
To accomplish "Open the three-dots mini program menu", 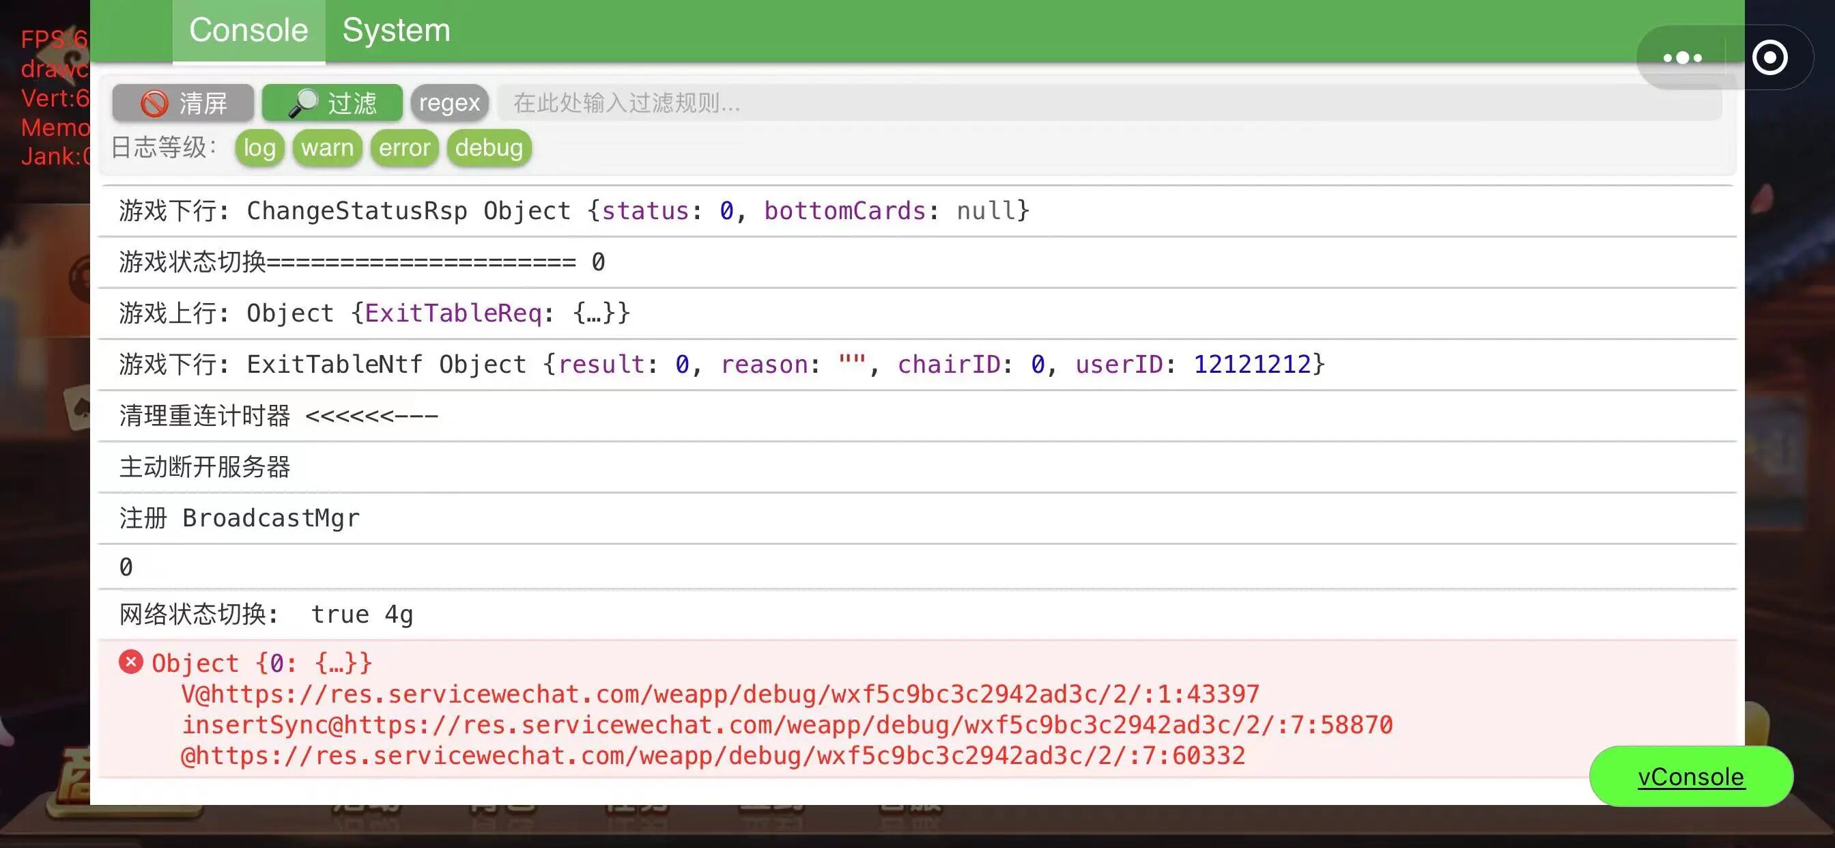I will [x=1682, y=58].
